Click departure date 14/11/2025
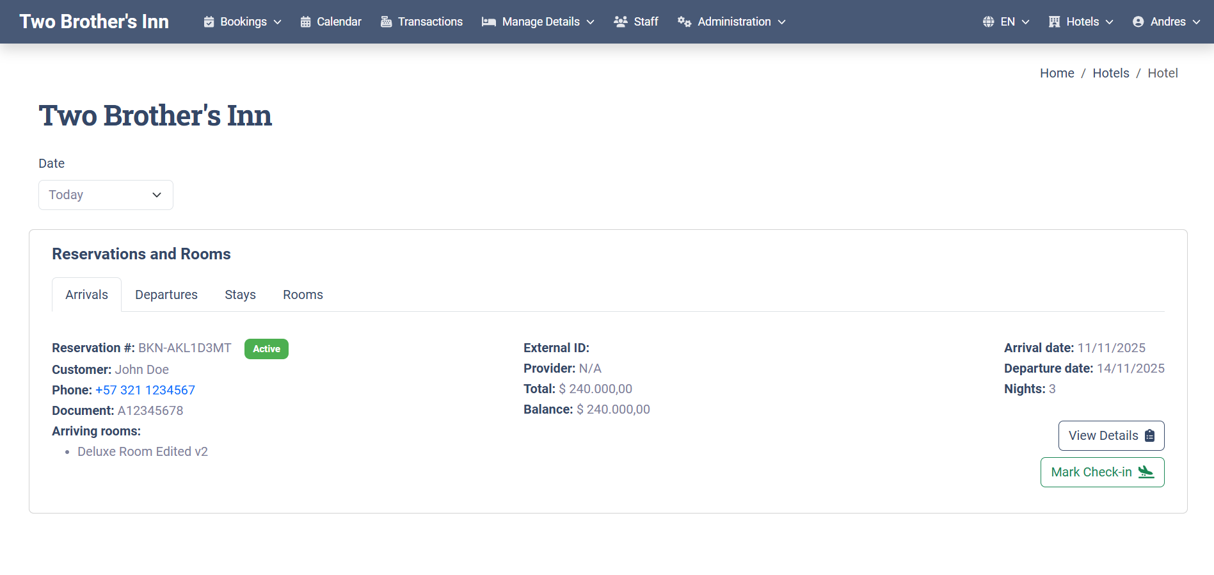1214x575 pixels. 1131,368
